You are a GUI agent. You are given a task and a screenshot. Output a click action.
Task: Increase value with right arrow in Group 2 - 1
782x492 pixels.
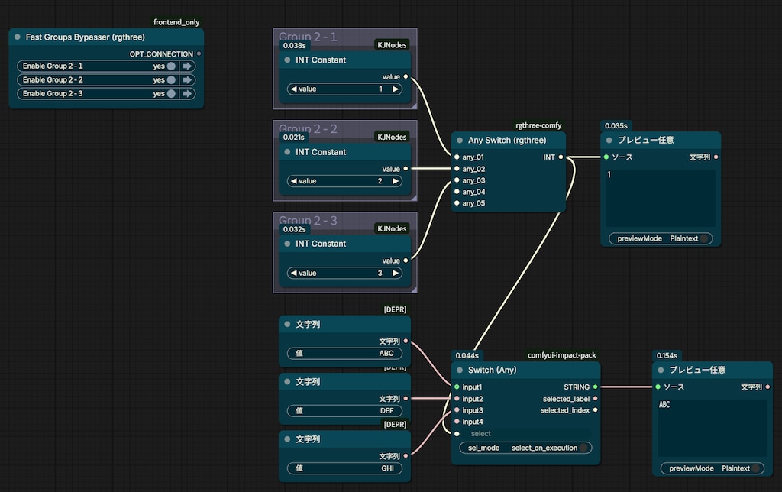tap(396, 89)
